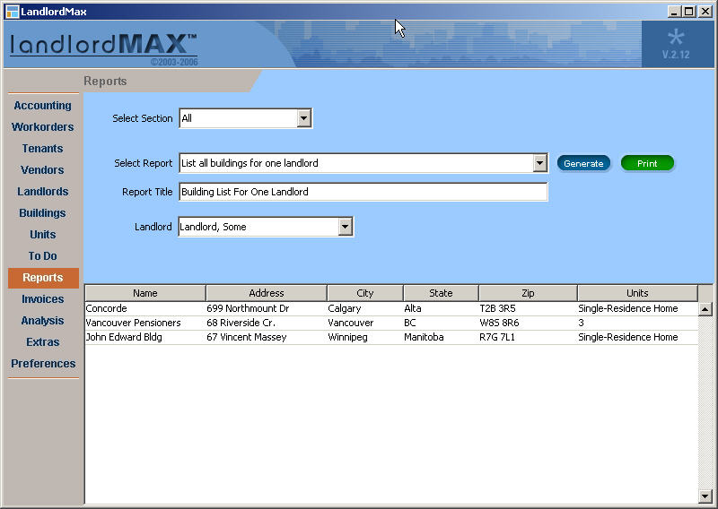This screenshot has height=509, width=718.
Task: Click the Report Title text field
Action: coord(363,192)
